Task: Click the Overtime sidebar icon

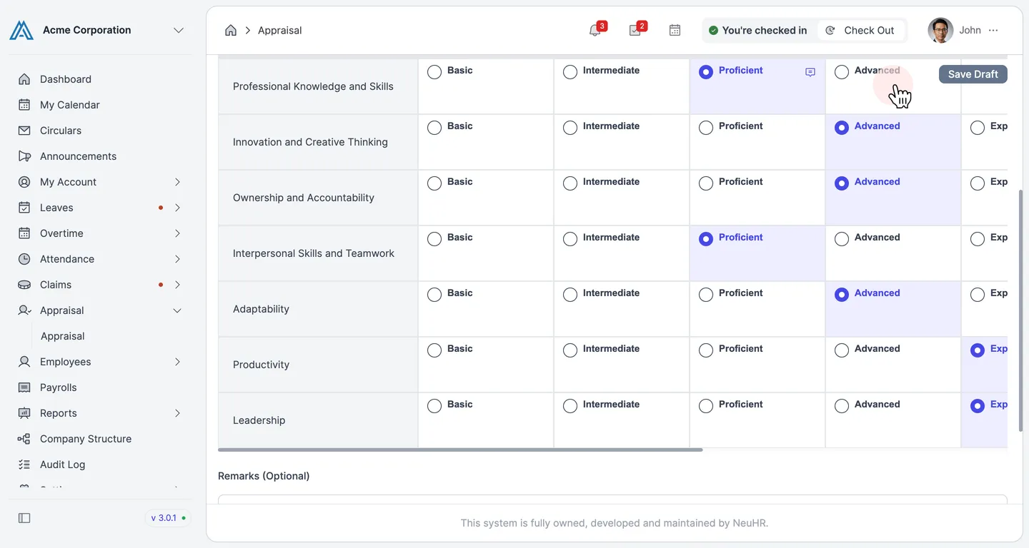Action: click(x=24, y=233)
